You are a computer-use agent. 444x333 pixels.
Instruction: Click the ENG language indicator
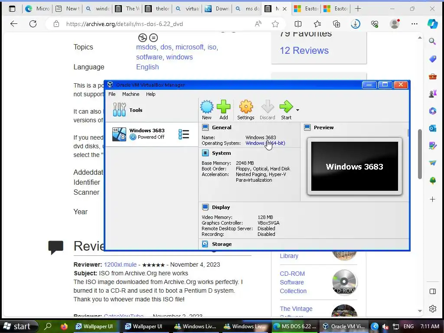(x=408, y=326)
